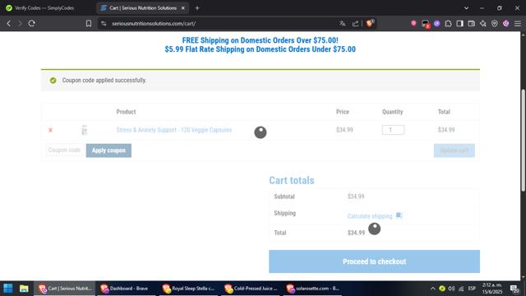
Task: Click the share page icon
Action: click(355, 24)
